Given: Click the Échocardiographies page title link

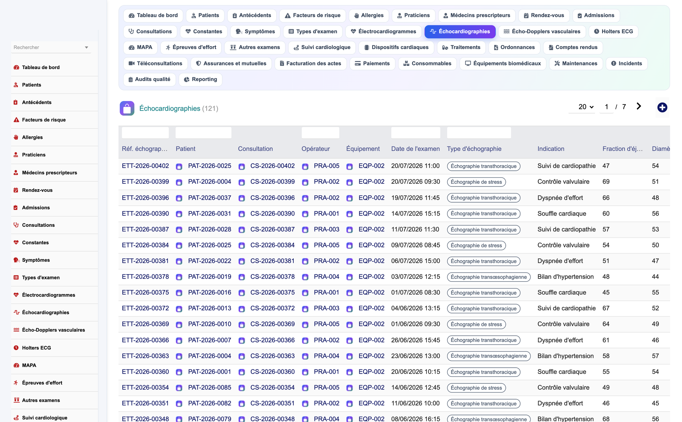Looking at the screenshot, I should (170, 108).
